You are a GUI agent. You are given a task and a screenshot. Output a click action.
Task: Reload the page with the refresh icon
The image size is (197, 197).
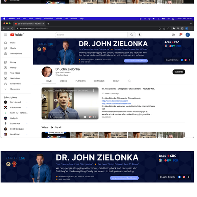coord(12,28)
